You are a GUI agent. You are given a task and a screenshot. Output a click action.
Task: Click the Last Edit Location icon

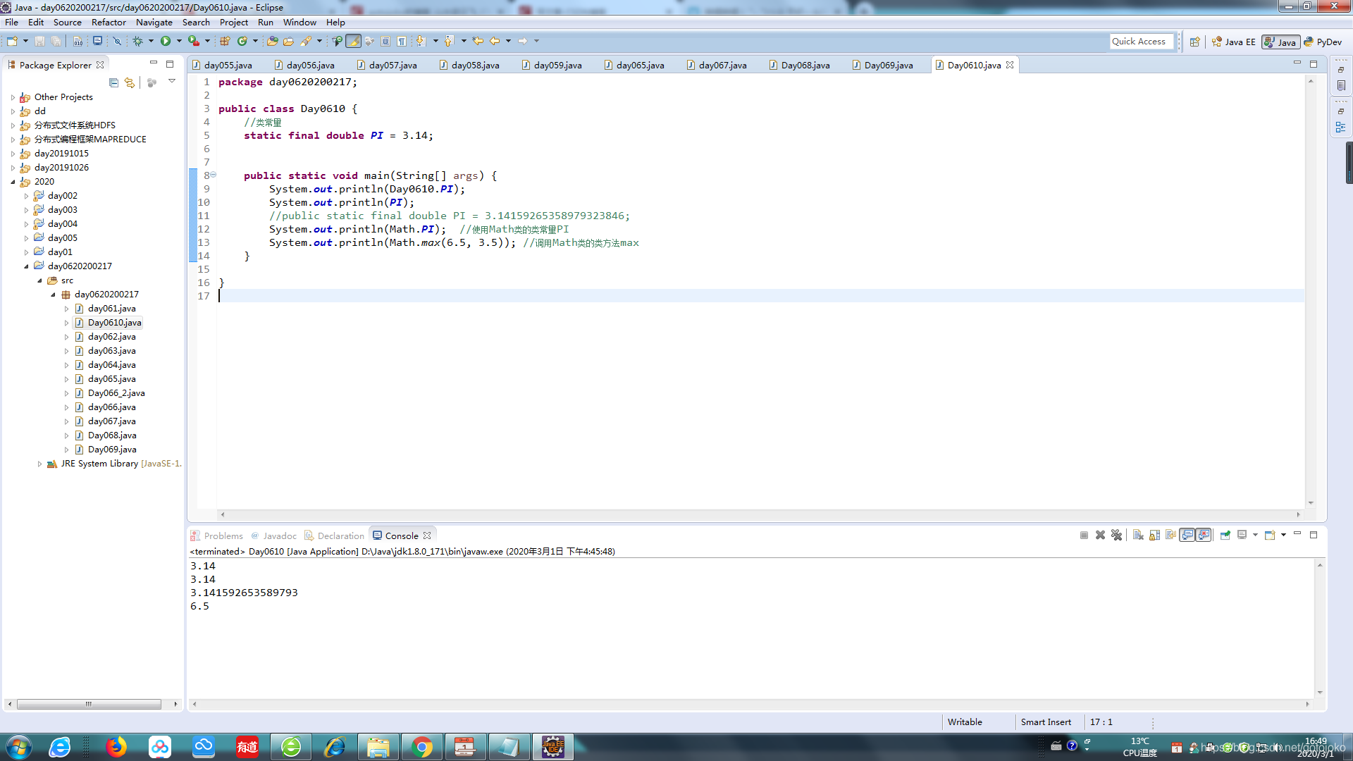(478, 42)
